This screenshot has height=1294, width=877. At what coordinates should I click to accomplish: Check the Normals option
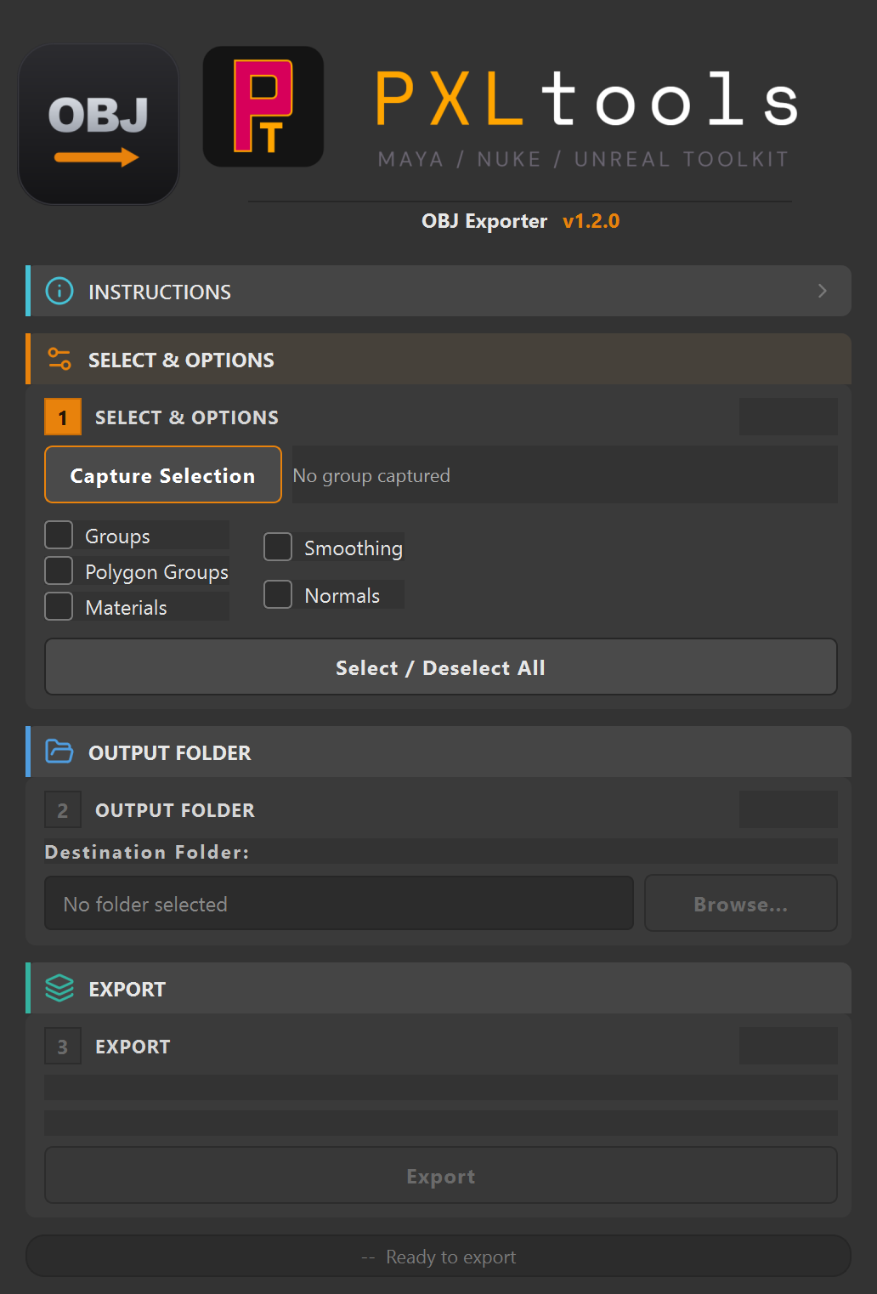[278, 594]
